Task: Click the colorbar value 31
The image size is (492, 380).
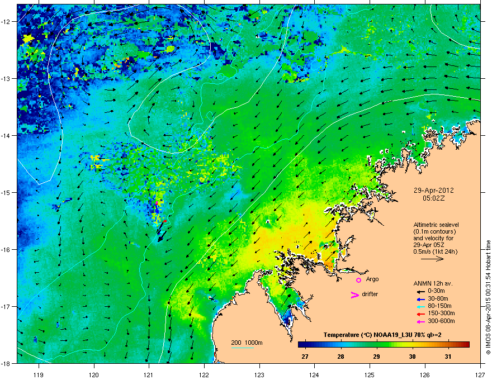Action: click(448, 357)
